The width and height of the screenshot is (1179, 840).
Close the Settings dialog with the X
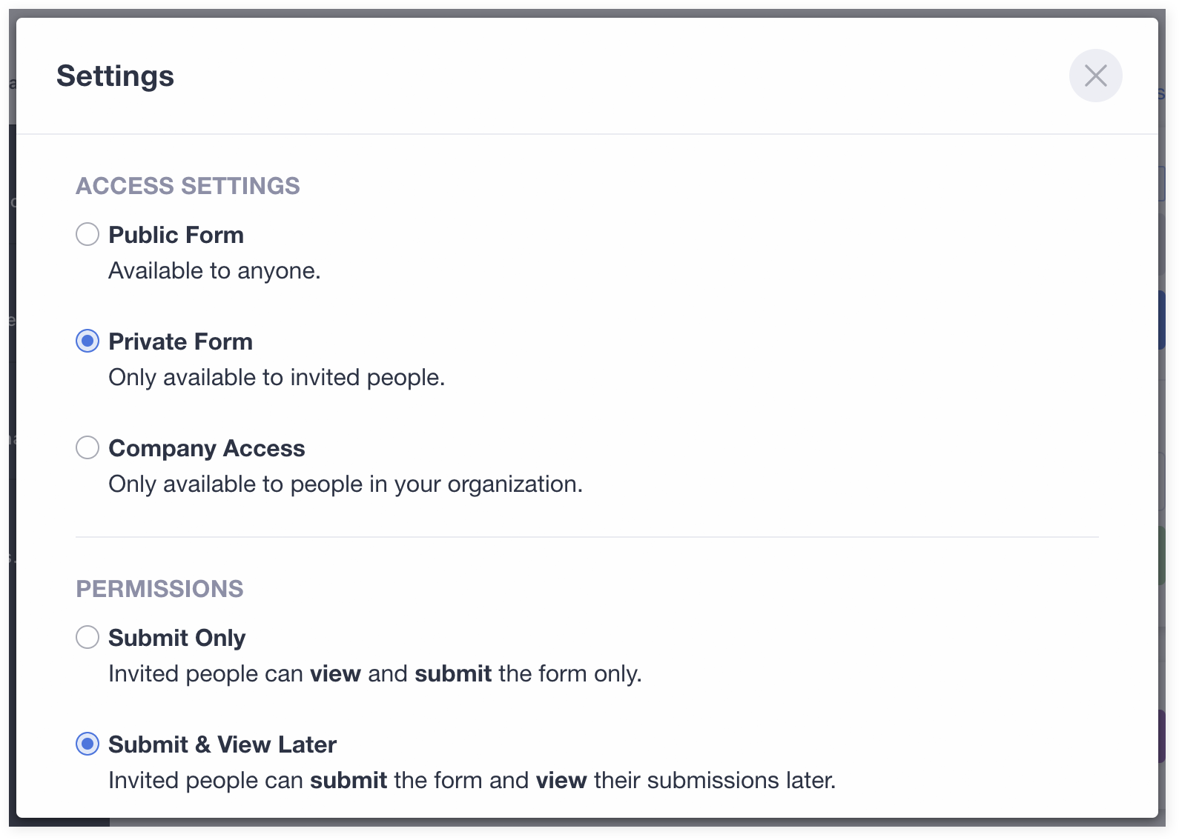tap(1095, 76)
